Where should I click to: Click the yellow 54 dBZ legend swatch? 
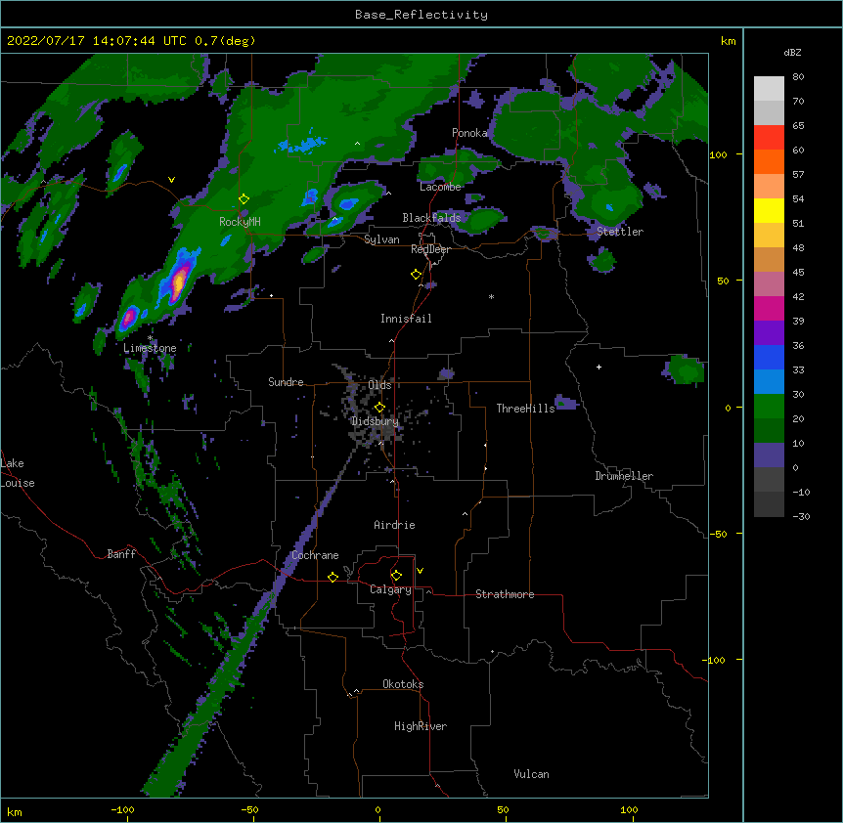(x=769, y=210)
